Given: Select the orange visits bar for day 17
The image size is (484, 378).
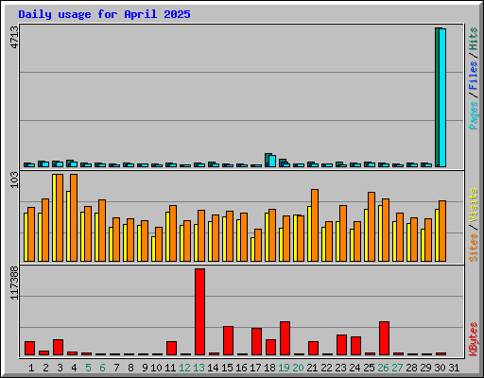Looking at the screenshot, I should (x=258, y=245).
